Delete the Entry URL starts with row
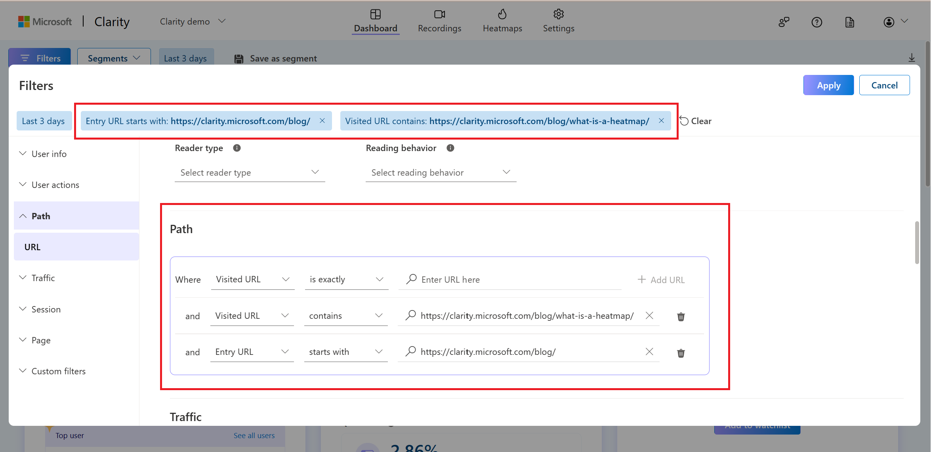This screenshot has width=931, height=452. click(681, 353)
